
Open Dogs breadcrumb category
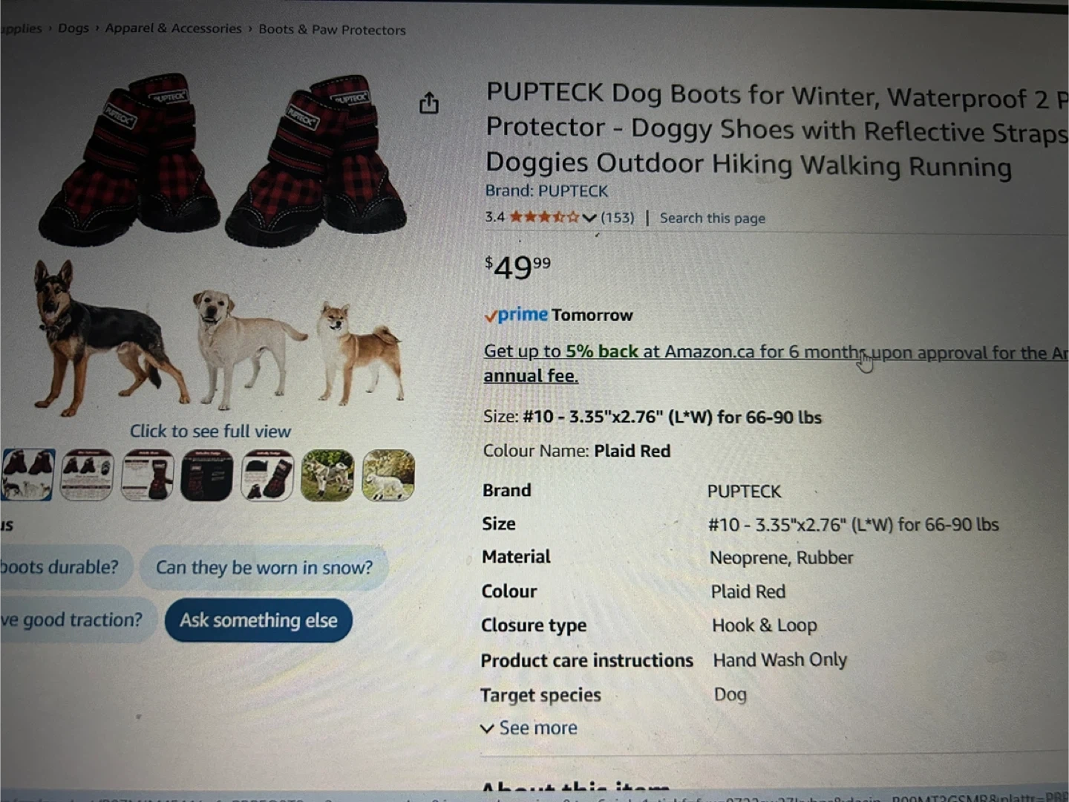tap(73, 28)
